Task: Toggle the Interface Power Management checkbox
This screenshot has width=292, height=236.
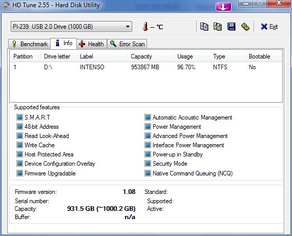Action: [x=148, y=145]
